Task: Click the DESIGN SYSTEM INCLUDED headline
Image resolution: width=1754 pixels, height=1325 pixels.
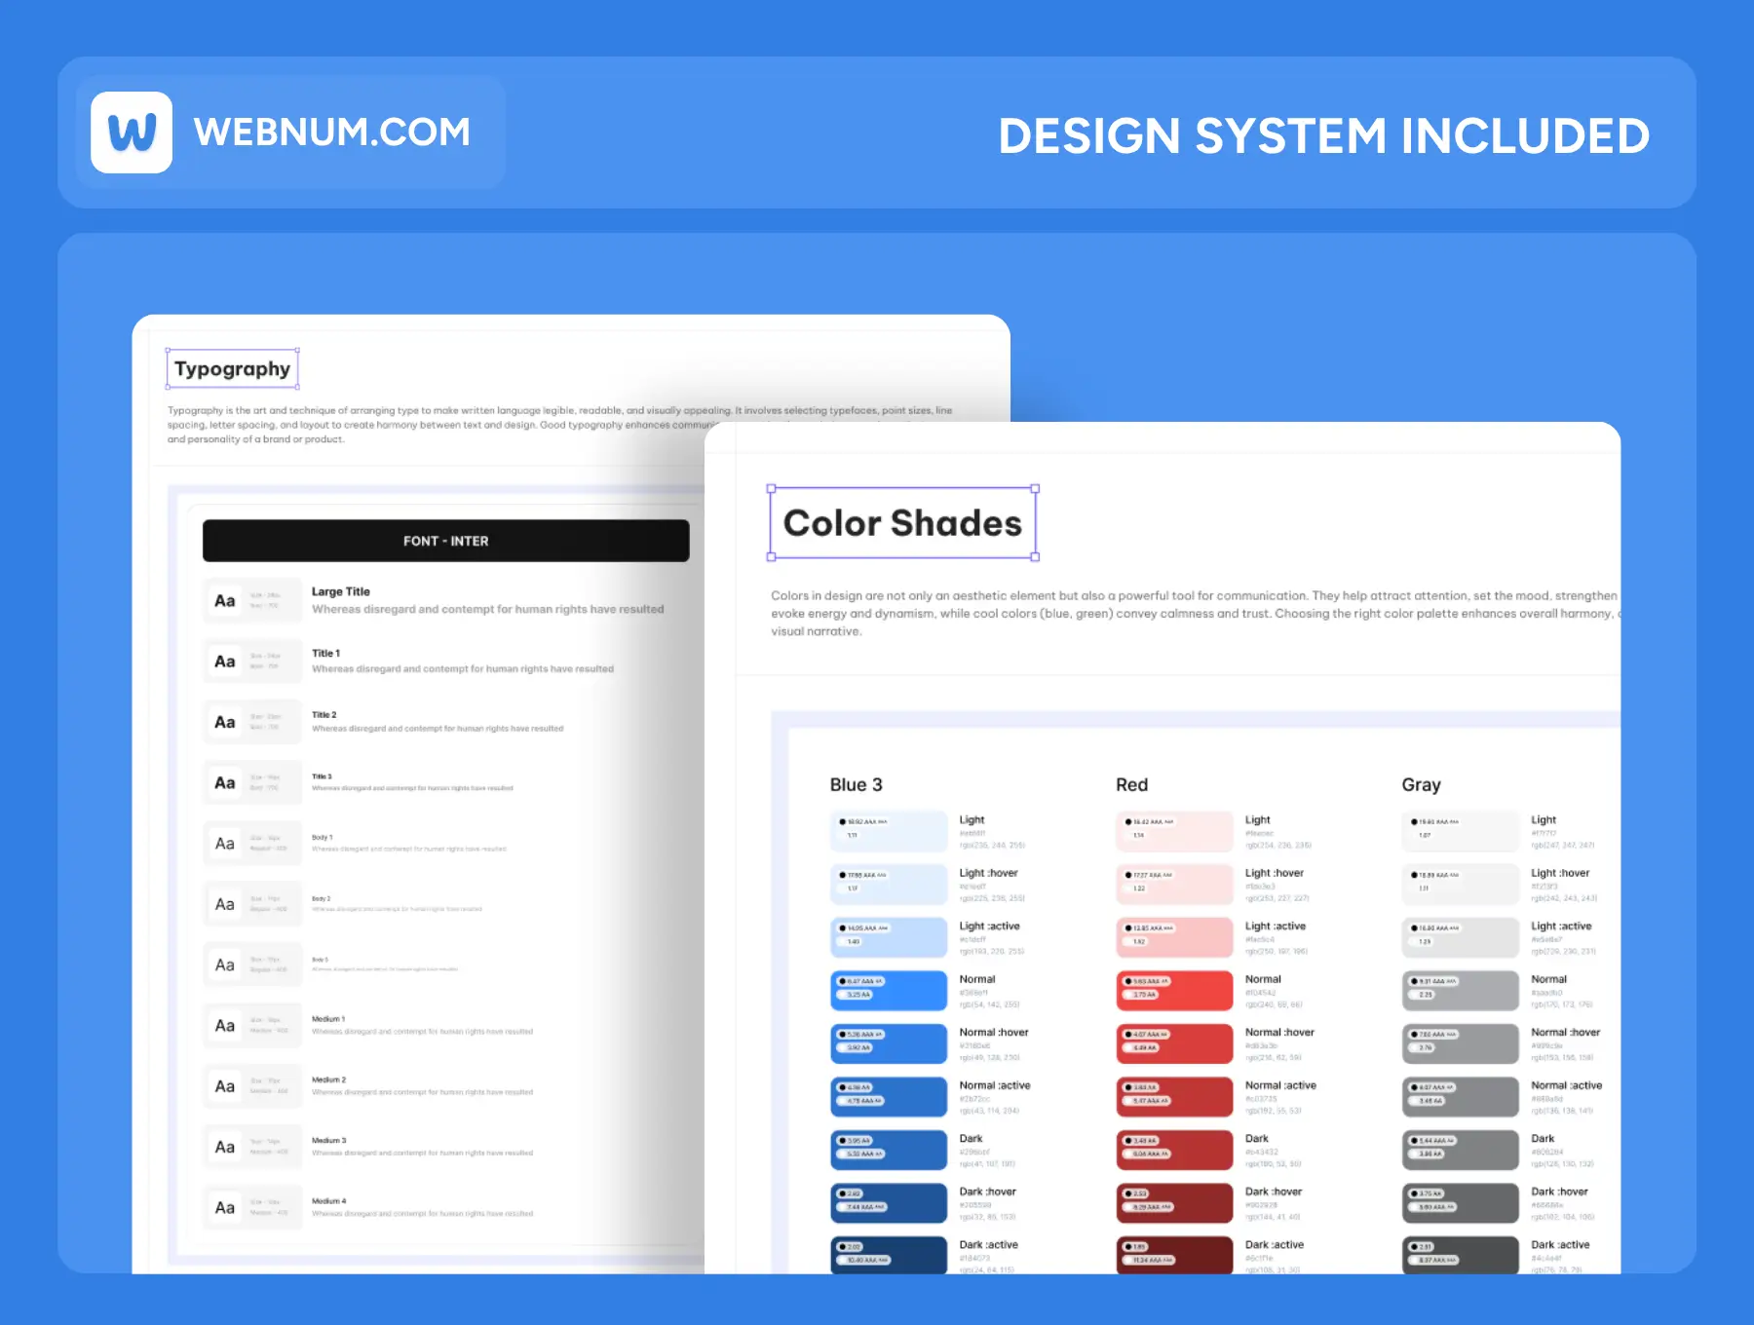Action: tap(1323, 135)
